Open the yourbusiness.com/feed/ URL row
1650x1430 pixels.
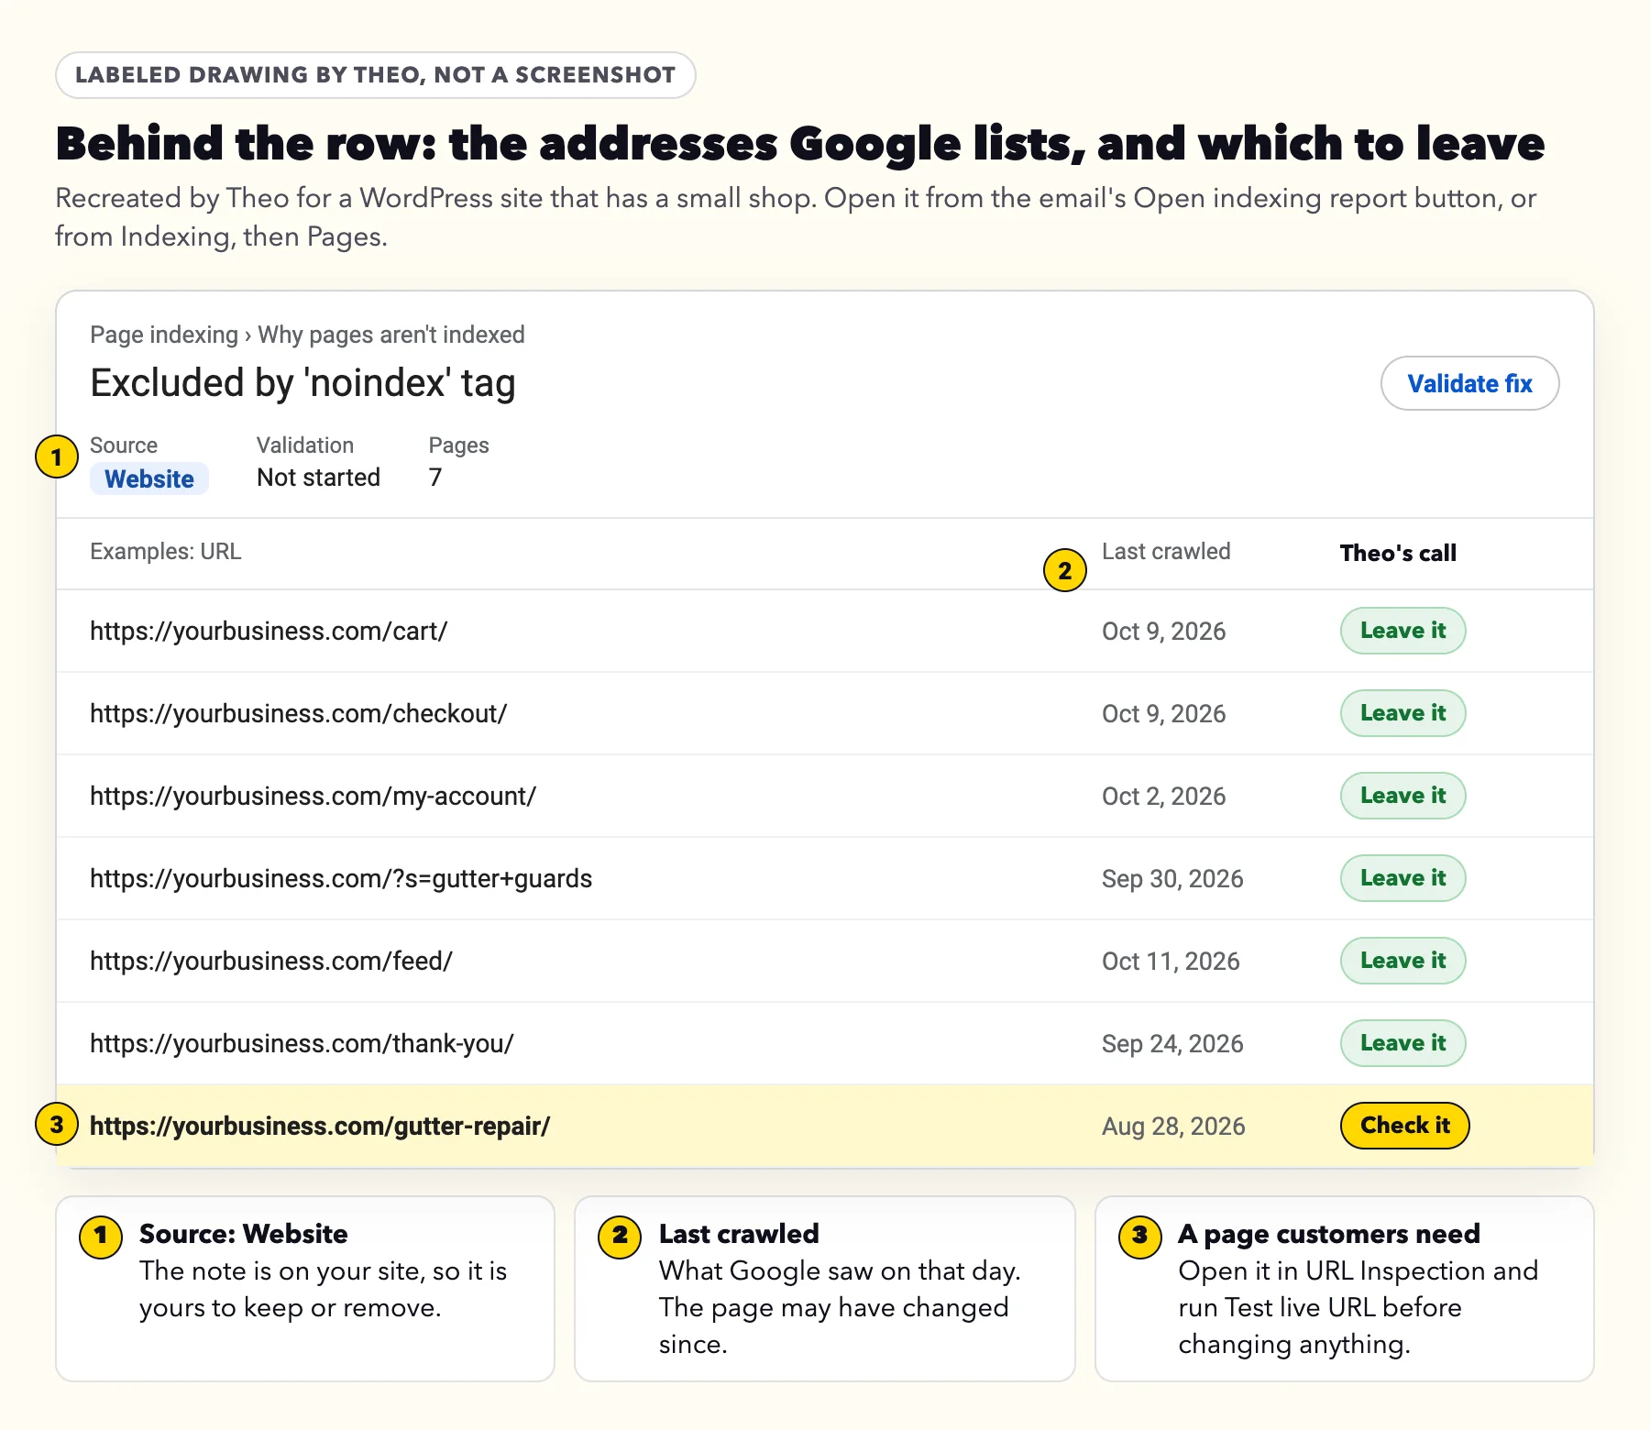pyautogui.click(x=825, y=961)
